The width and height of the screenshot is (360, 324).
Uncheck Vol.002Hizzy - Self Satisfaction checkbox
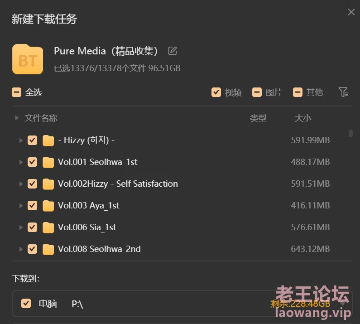(32, 184)
